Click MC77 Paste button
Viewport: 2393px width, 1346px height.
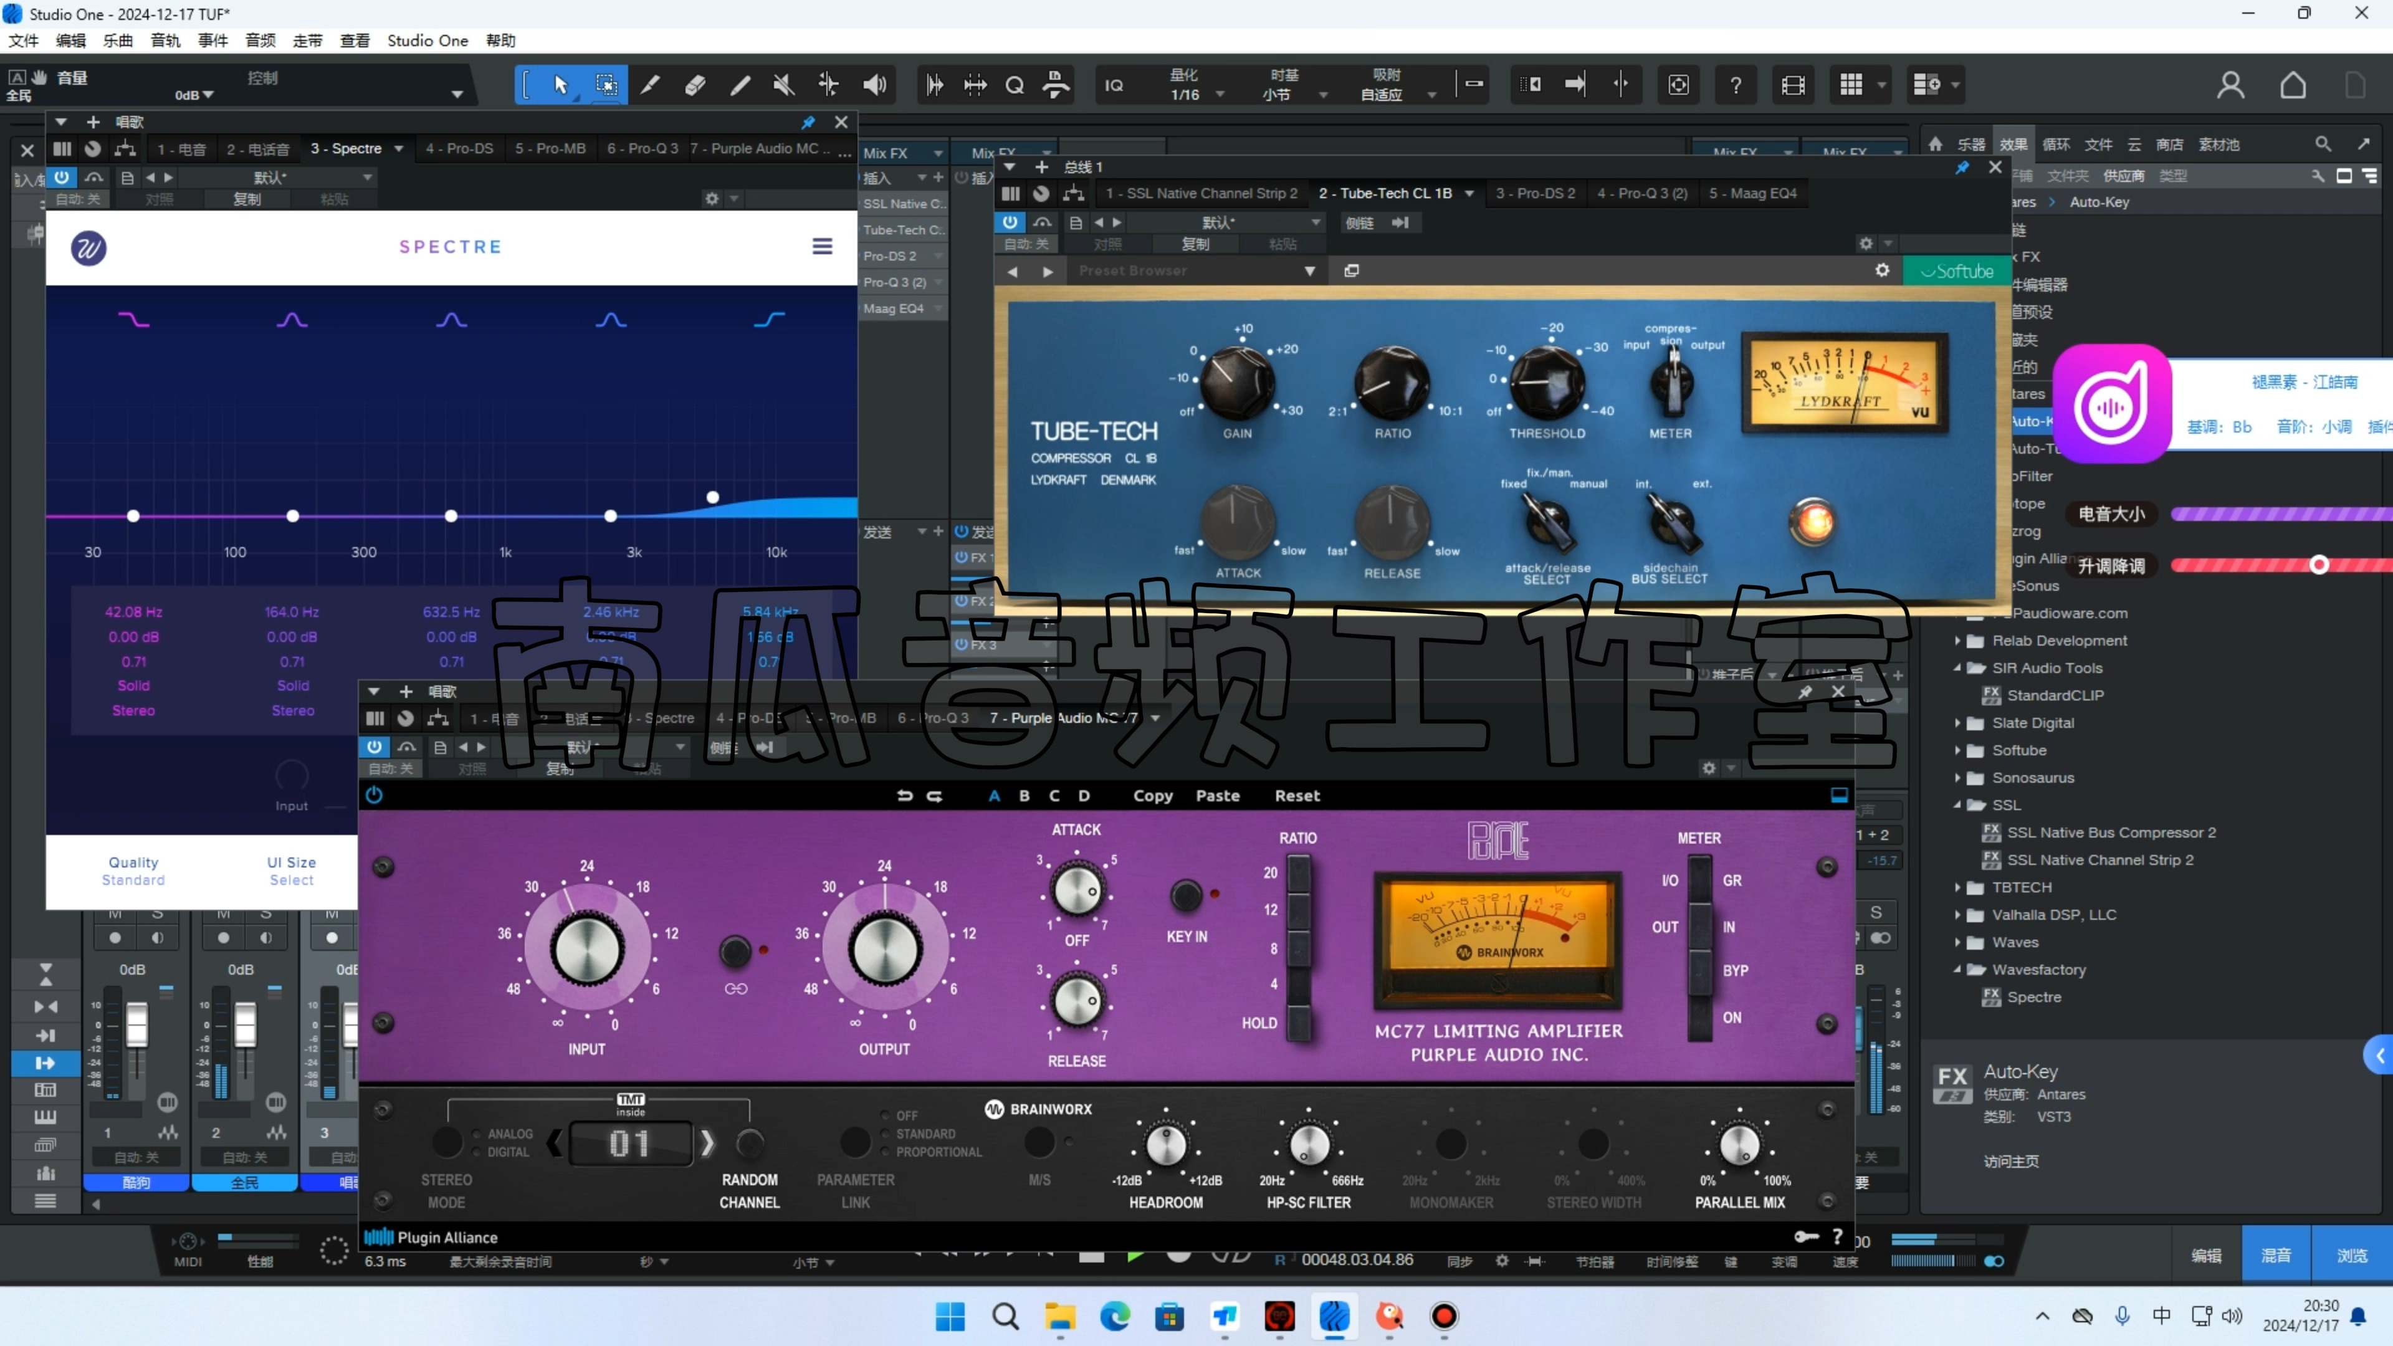pos(1218,795)
